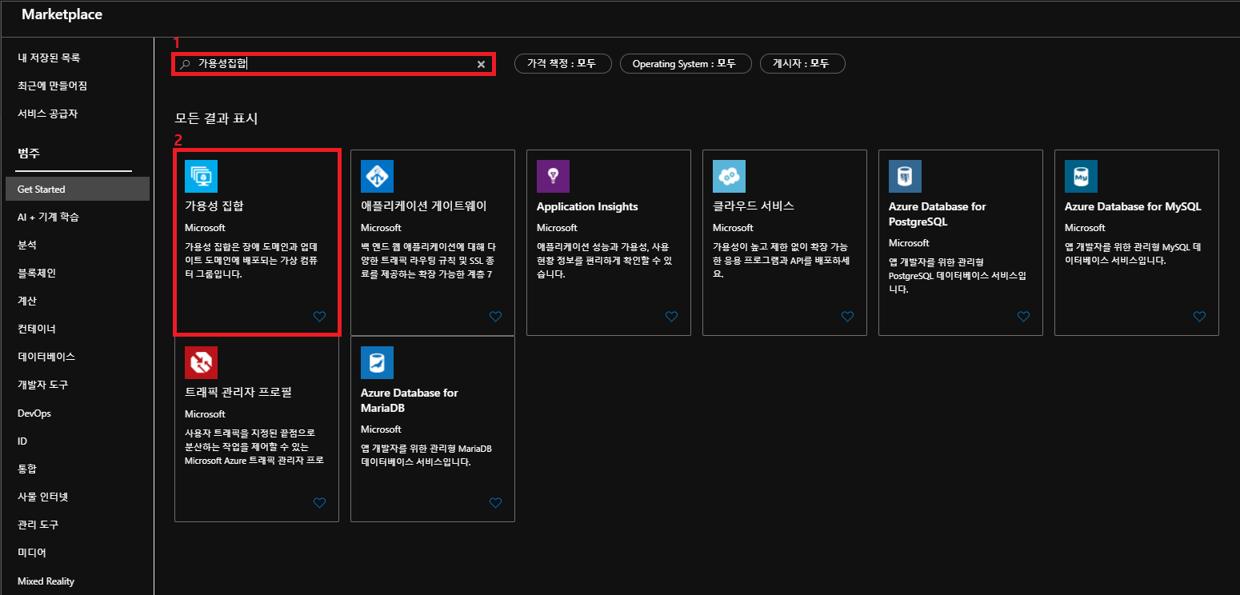Screen dimensions: 1240x595
Task: Click the 가용성 집합 availability set icon
Action: tap(201, 176)
